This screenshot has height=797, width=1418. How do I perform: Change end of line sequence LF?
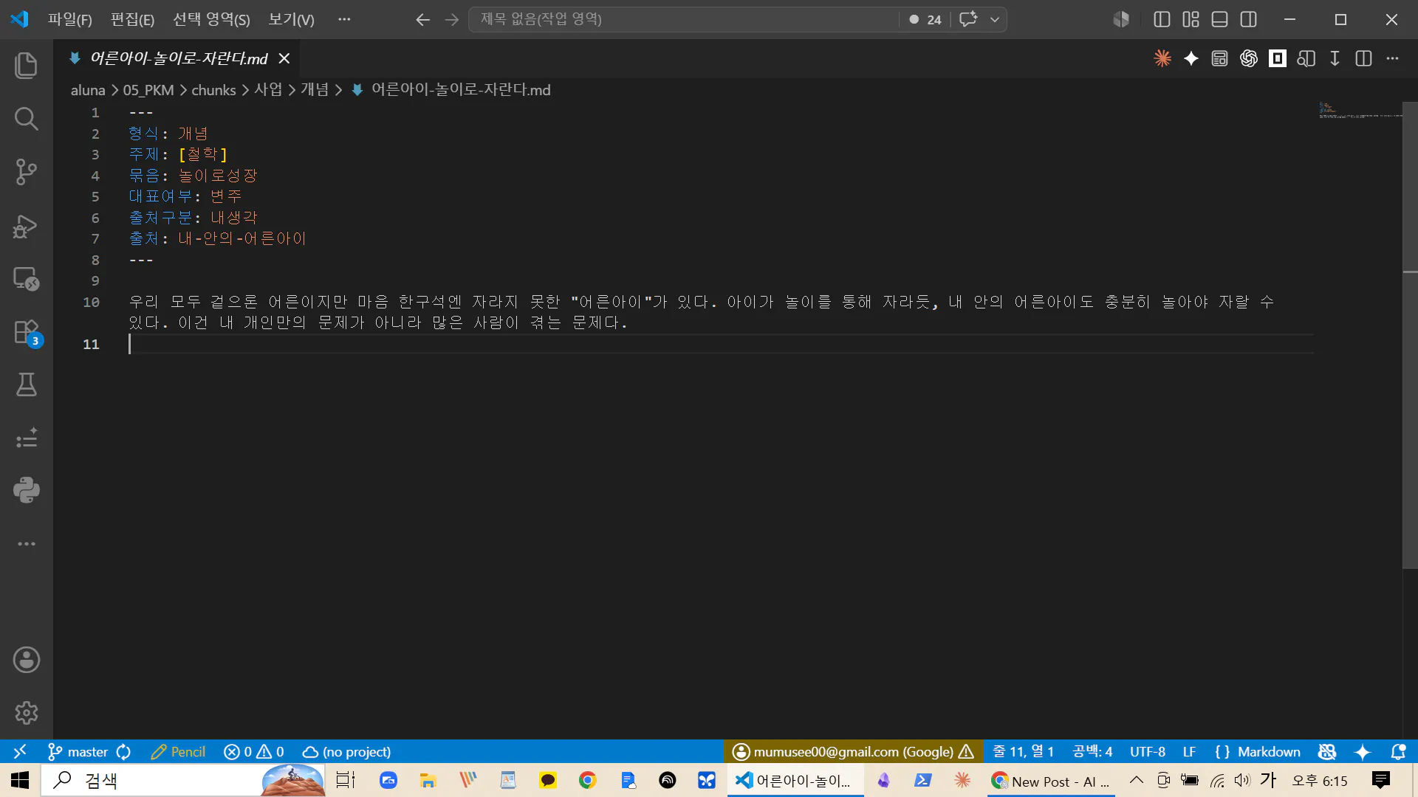[x=1189, y=751]
